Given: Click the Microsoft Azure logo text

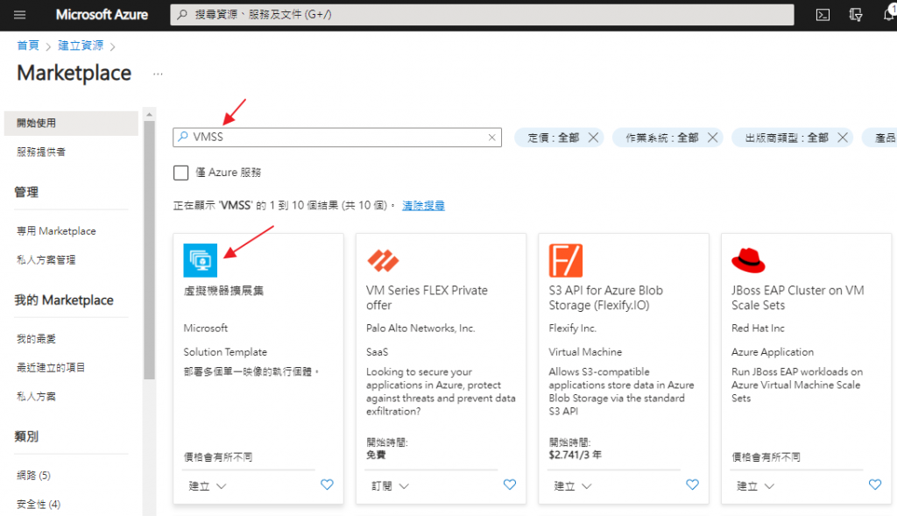Looking at the screenshot, I should (x=102, y=15).
